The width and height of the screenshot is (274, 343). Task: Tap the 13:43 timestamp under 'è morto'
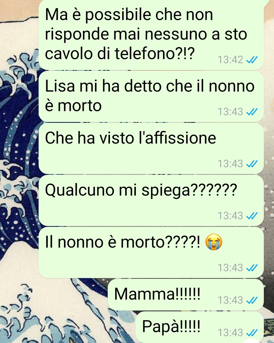pyautogui.click(x=230, y=112)
